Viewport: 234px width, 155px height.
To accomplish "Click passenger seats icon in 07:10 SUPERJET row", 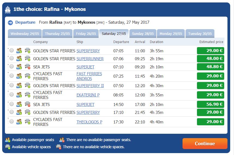I will [x=19, y=67].
